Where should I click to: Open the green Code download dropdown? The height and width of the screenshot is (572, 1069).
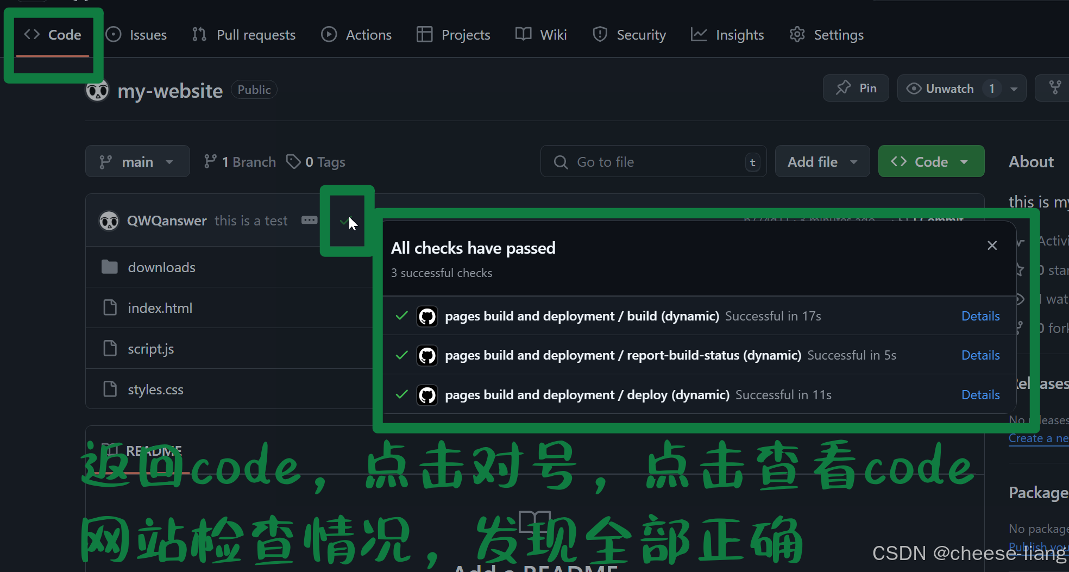[931, 161]
